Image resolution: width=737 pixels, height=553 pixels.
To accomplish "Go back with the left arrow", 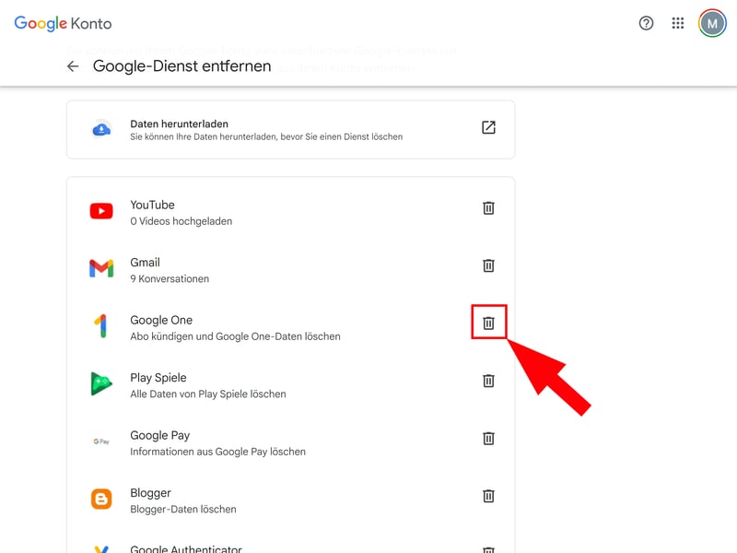I will tap(73, 66).
